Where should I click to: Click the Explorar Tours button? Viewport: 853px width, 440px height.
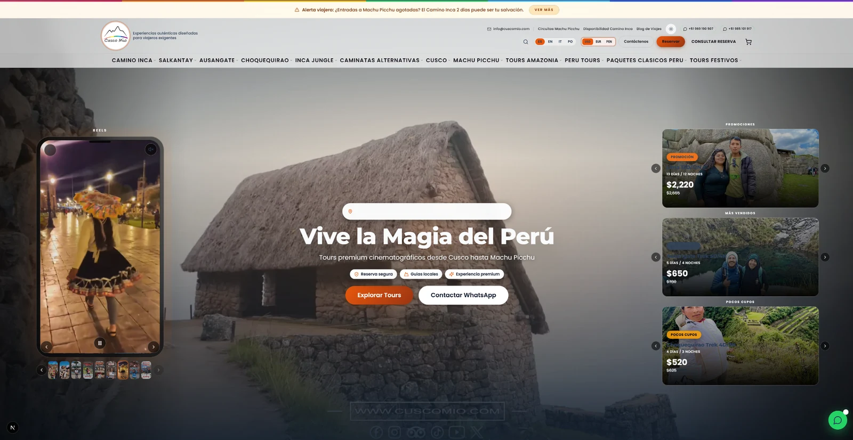379,295
